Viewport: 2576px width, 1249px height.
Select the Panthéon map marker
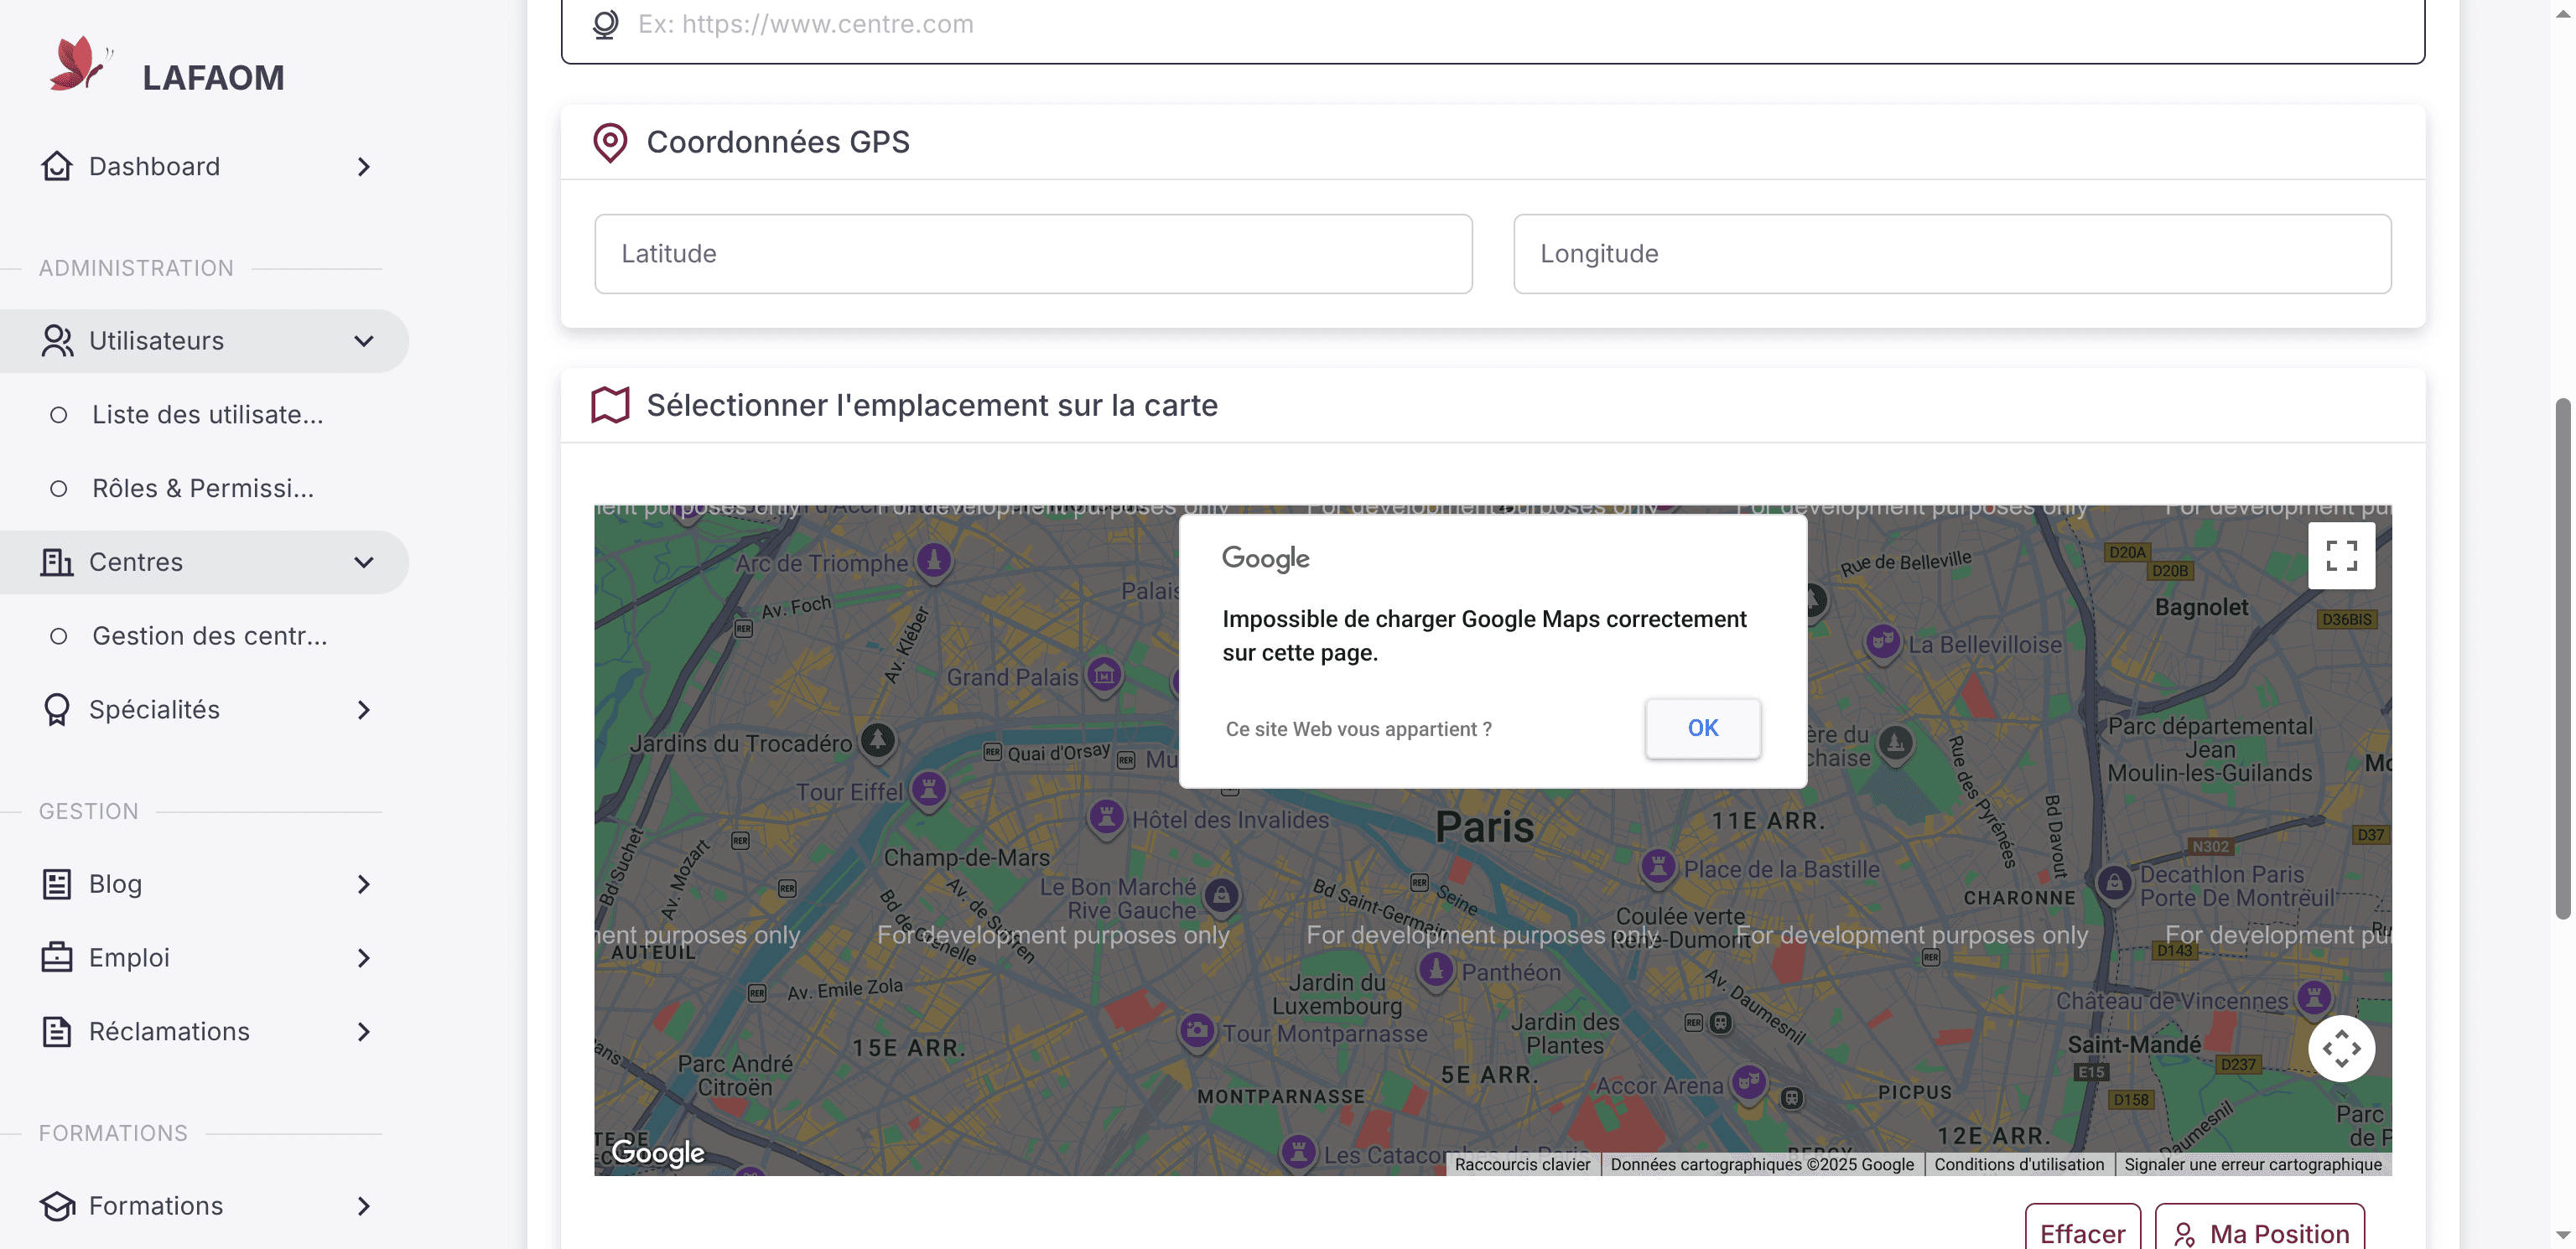tap(1436, 969)
